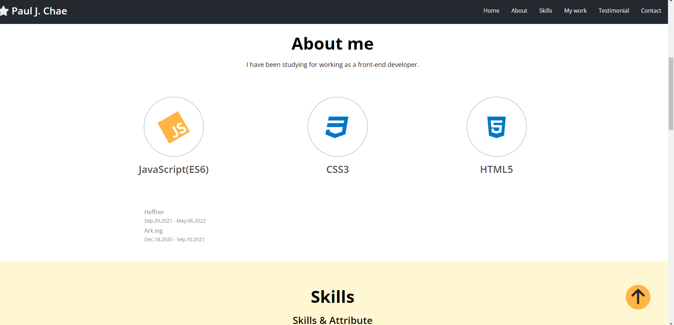Click the CSS3 shield icon
The width and height of the screenshot is (674, 325).
click(337, 127)
